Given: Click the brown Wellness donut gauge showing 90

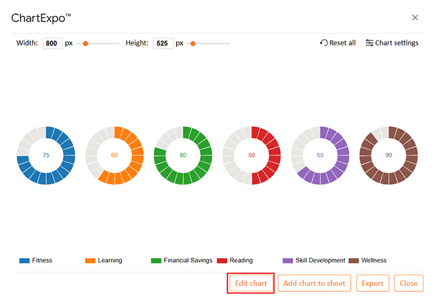Looking at the screenshot, I should (388, 156).
